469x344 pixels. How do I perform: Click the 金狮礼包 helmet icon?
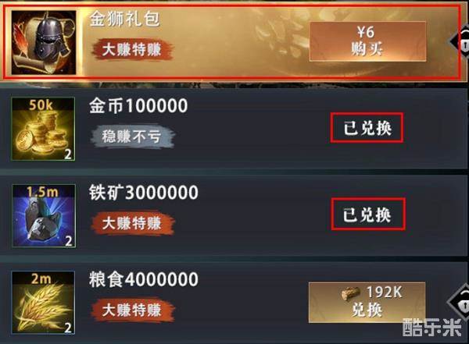click(x=44, y=43)
